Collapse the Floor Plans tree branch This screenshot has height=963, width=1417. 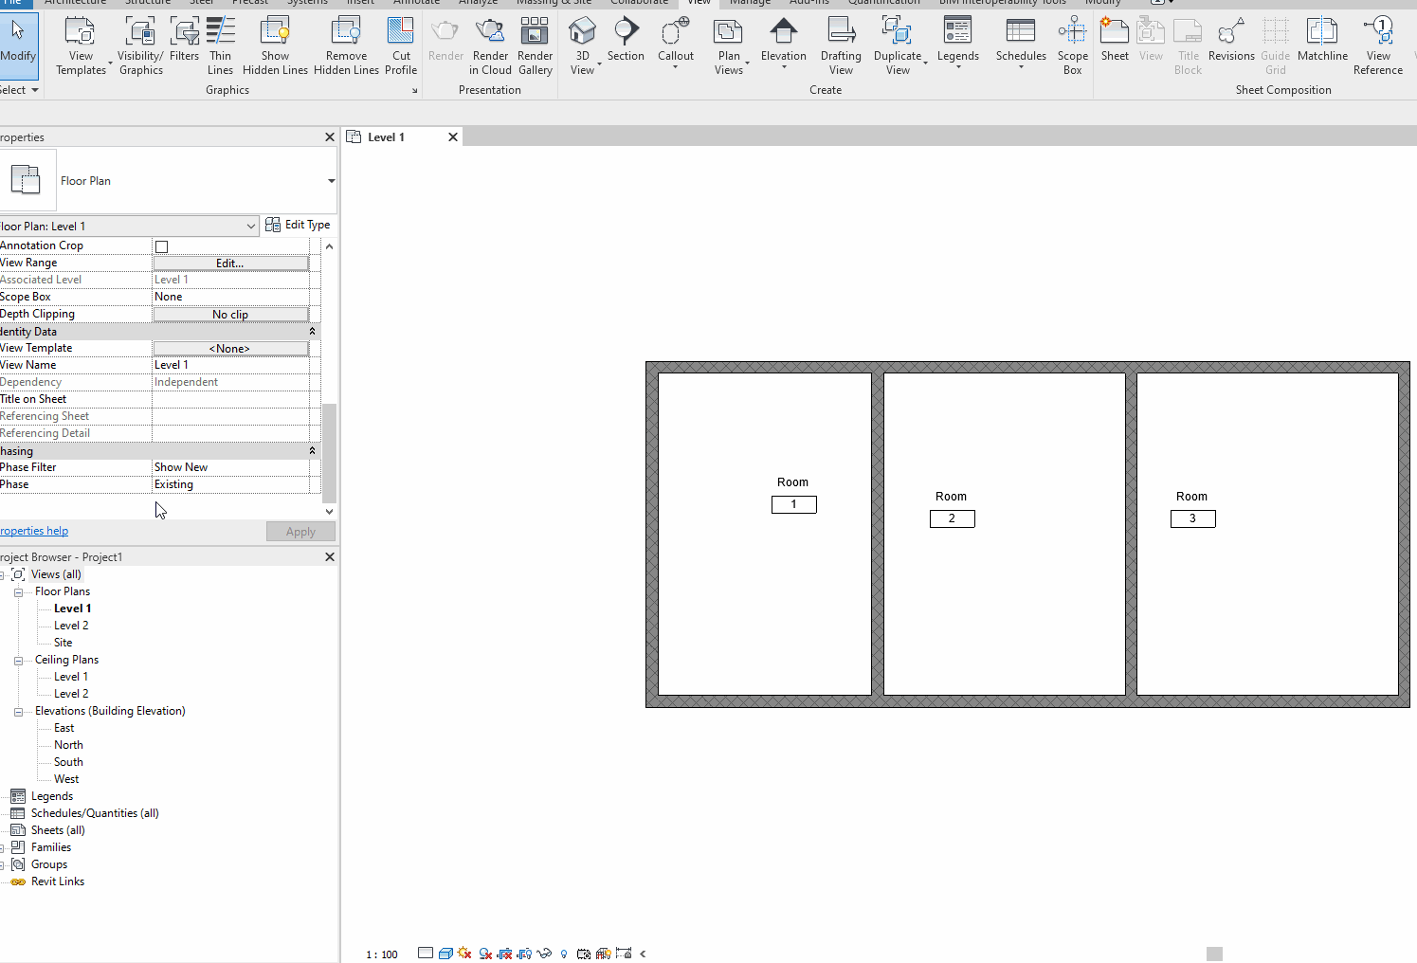pyautogui.click(x=18, y=591)
